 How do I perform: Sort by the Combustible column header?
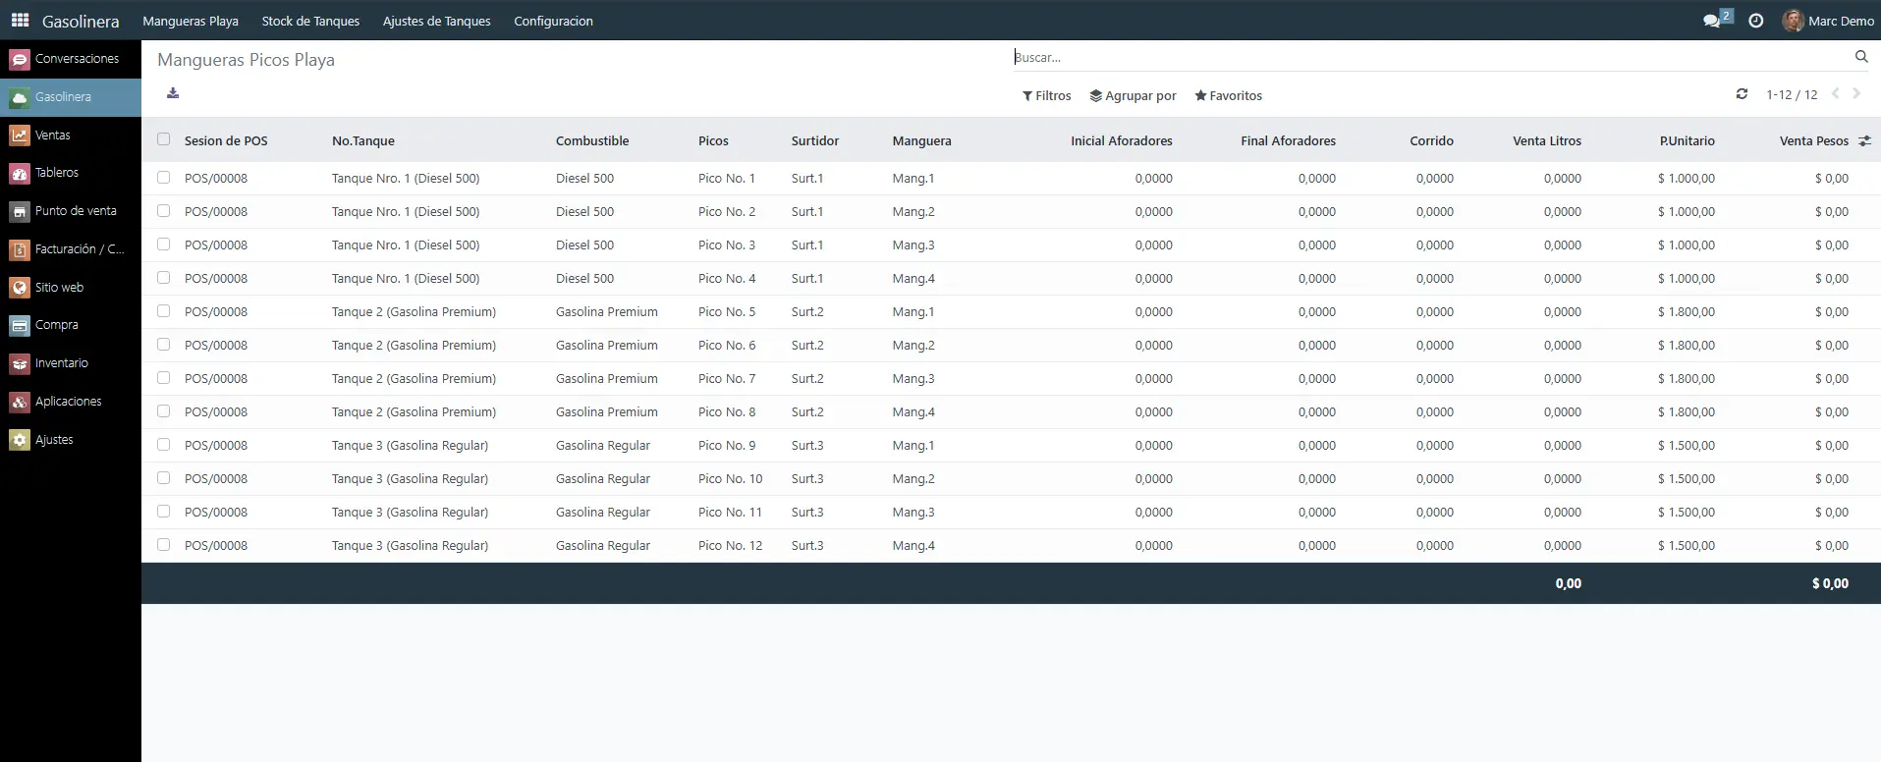pos(592,140)
